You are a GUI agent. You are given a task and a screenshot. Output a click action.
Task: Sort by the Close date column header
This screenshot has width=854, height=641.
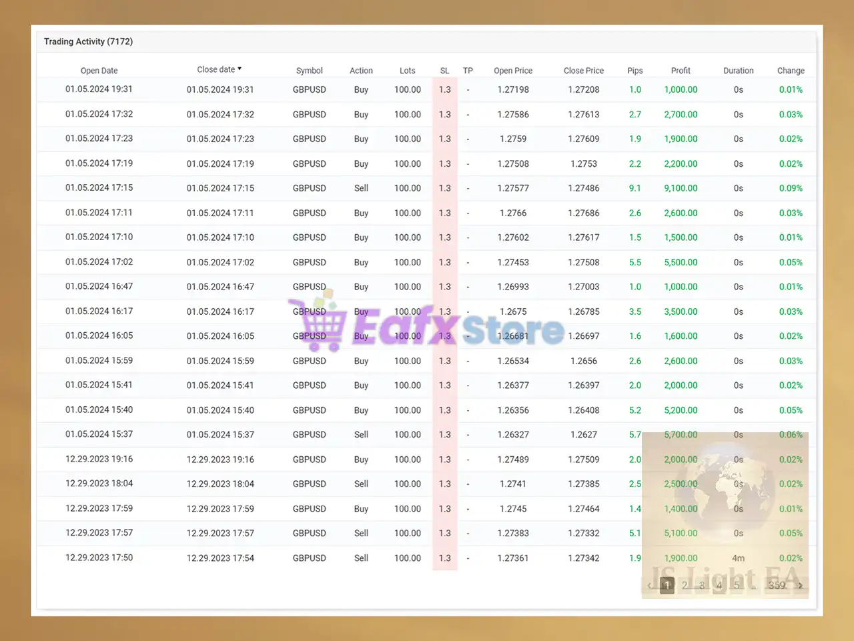click(x=216, y=69)
